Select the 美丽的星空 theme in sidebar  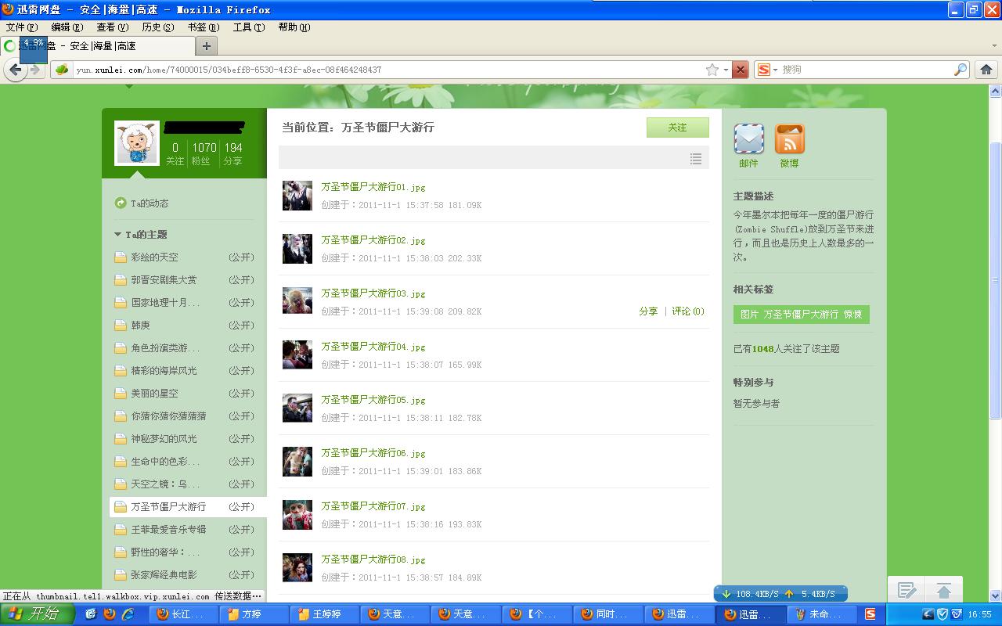coord(154,393)
